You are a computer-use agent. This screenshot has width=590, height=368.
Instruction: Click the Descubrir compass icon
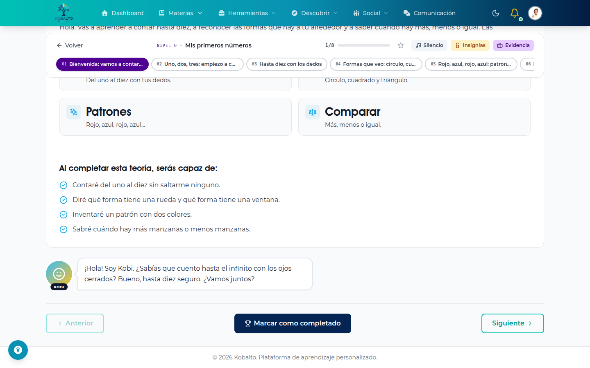click(295, 13)
